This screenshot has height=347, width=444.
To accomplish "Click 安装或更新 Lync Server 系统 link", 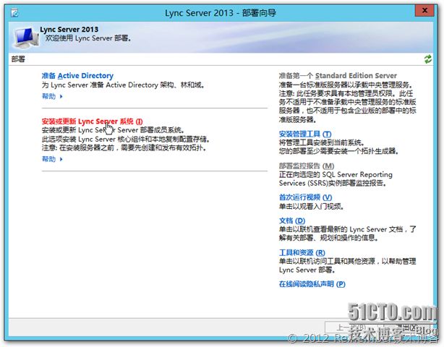I will click(92, 121).
